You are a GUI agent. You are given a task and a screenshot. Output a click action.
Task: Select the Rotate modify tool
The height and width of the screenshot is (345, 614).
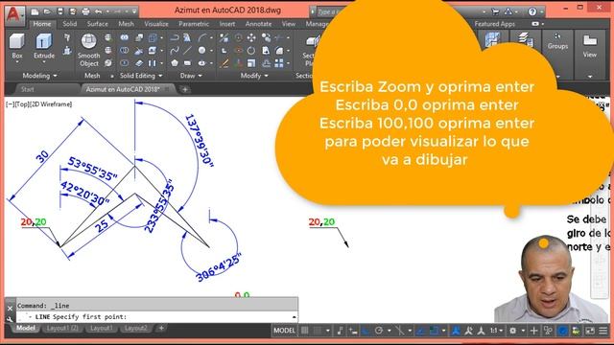(251, 50)
